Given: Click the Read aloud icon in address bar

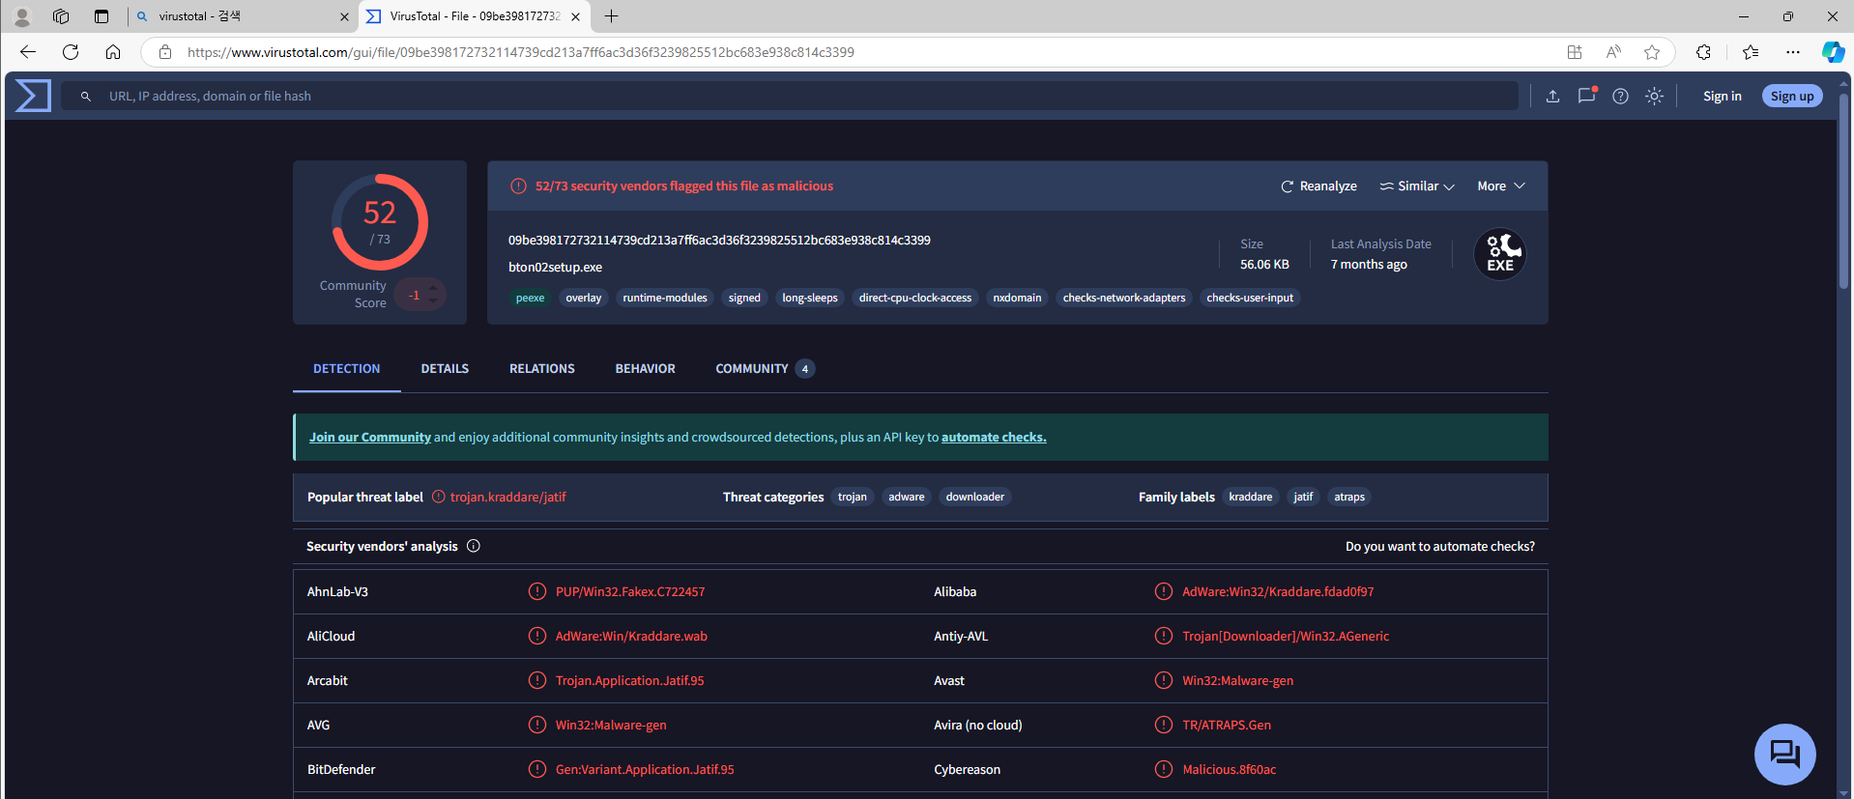Looking at the screenshot, I should coord(1613,52).
